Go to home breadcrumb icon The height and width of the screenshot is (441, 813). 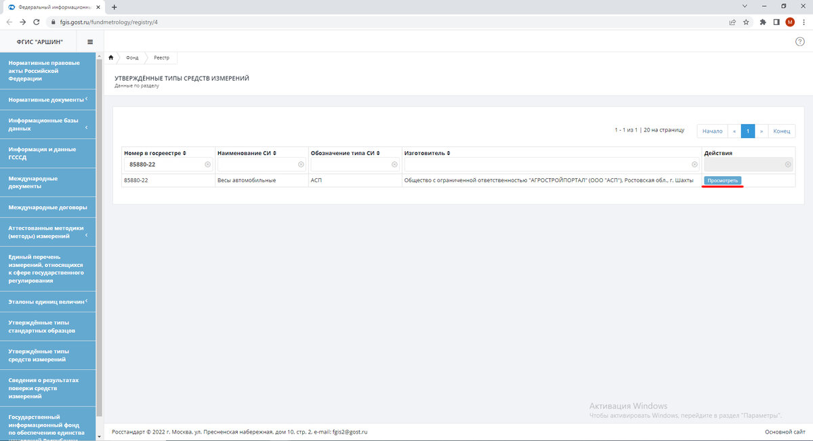pos(110,58)
